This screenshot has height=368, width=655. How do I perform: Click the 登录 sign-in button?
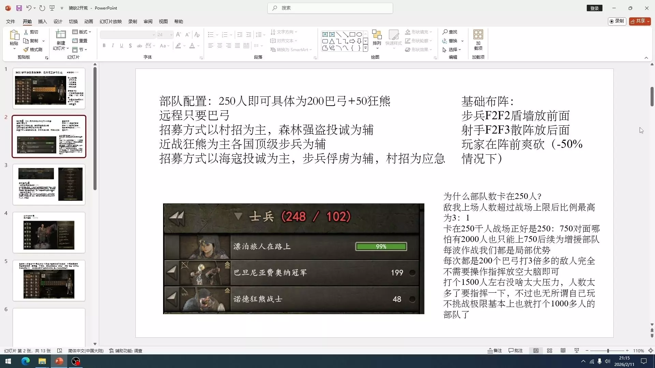(595, 8)
